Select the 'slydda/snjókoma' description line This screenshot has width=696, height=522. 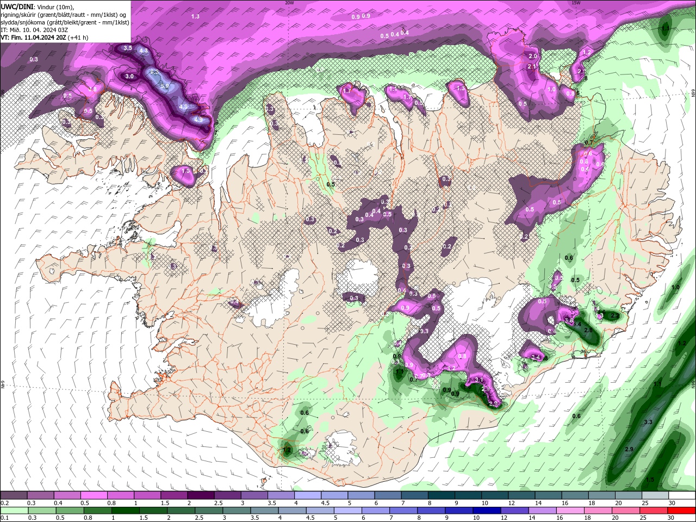pyautogui.click(x=65, y=22)
